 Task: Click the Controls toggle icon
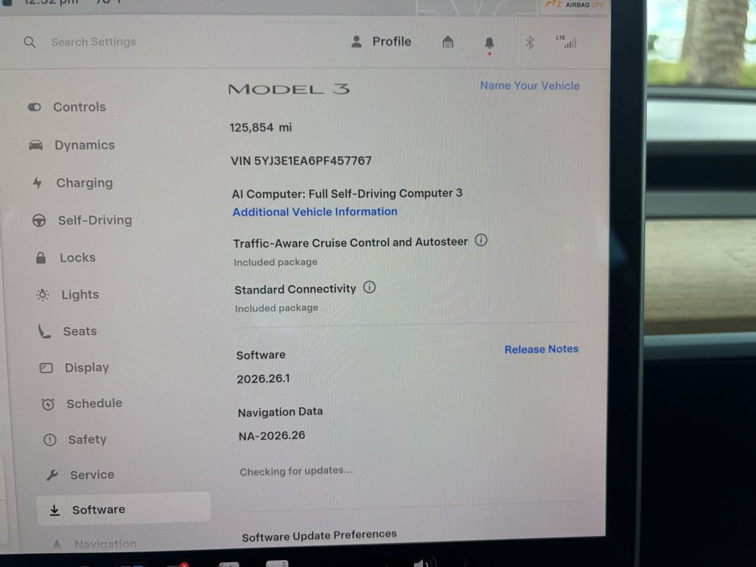tap(34, 107)
